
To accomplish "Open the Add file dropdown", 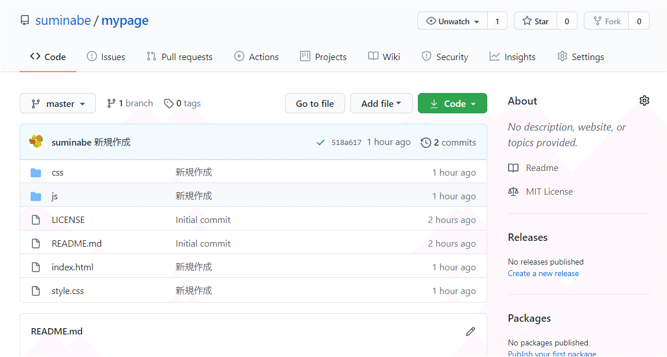I will (x=381, y=103).
